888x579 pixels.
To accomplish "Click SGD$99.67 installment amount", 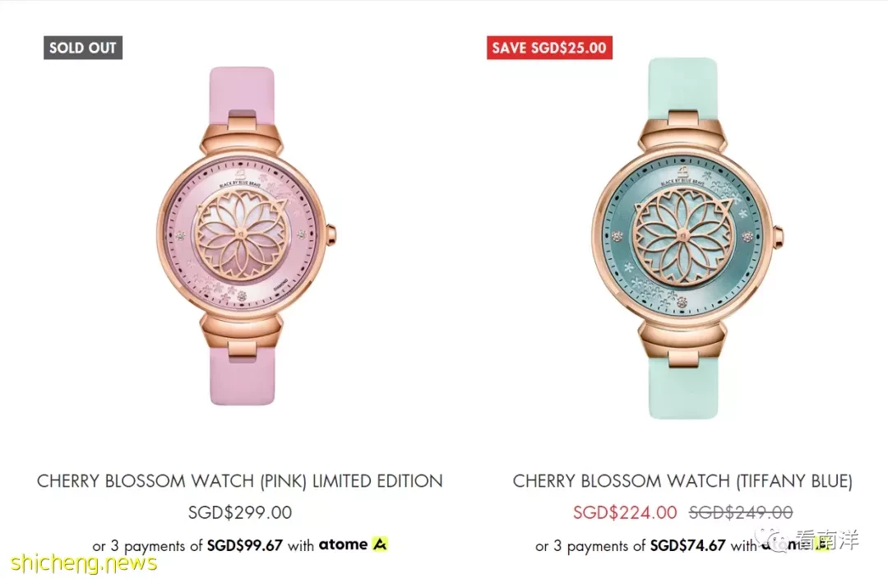I will (x=245, y=545).
